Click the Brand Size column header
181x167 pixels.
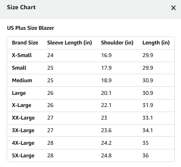25,43
